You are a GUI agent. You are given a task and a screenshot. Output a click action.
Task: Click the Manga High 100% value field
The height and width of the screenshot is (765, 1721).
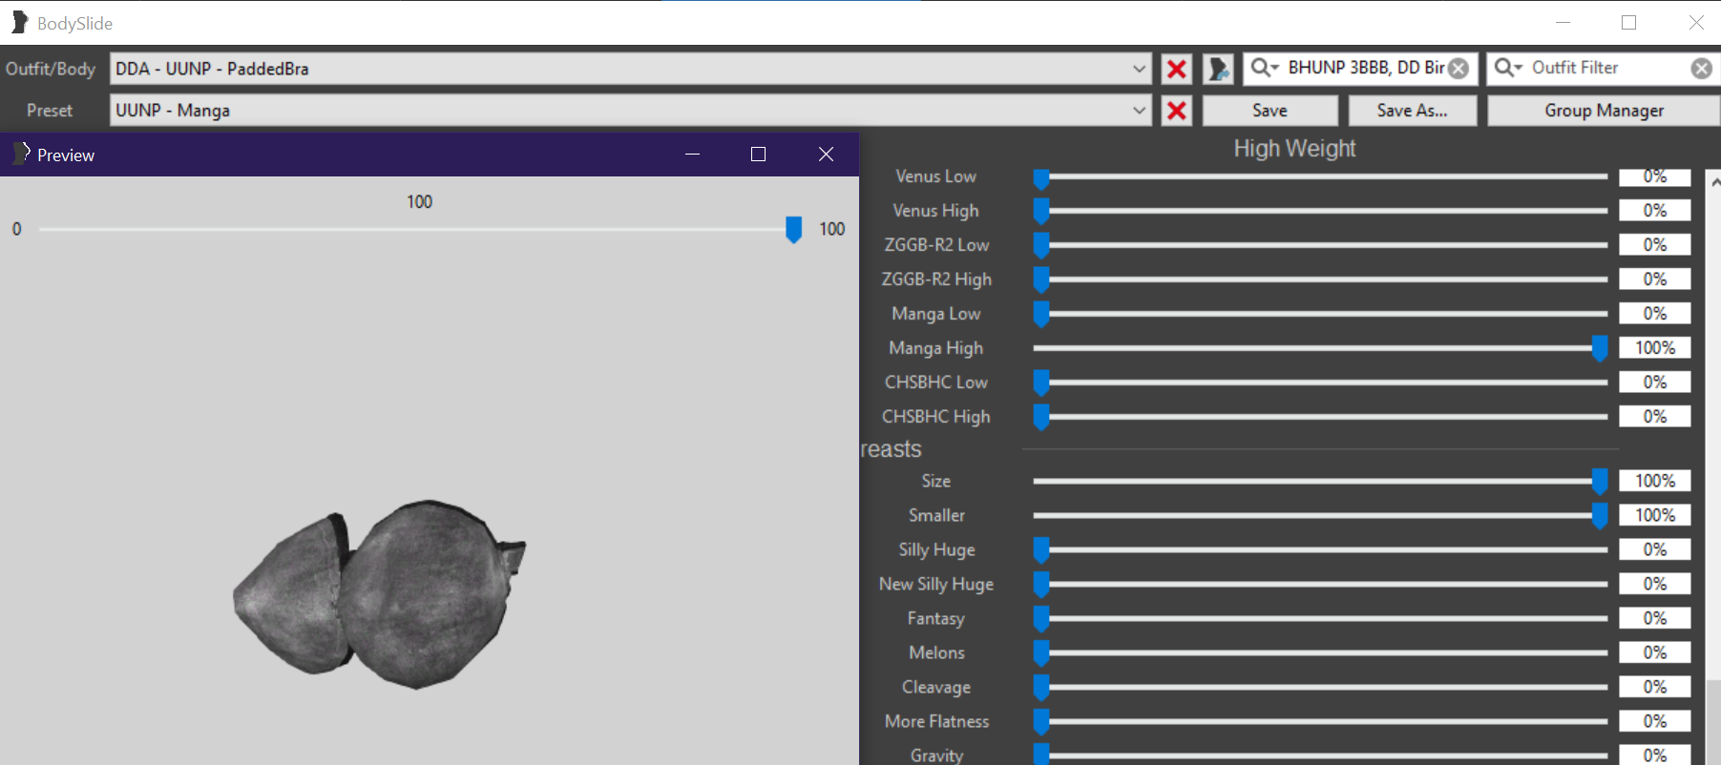coord(1655,348)
